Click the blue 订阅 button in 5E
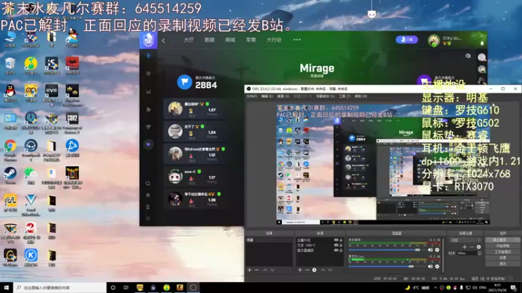 [x=407, y=40]
